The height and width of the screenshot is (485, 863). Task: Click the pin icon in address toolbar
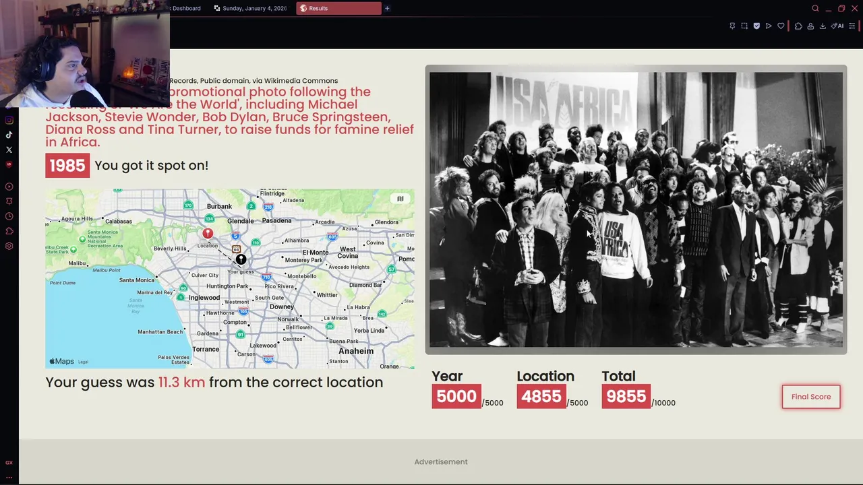732,26
